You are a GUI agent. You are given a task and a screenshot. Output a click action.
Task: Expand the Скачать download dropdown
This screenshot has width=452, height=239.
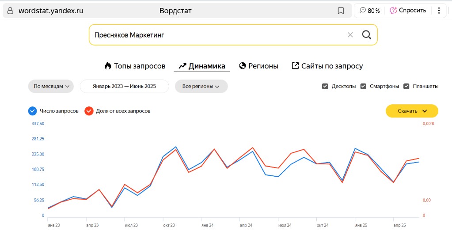point(412,111)
